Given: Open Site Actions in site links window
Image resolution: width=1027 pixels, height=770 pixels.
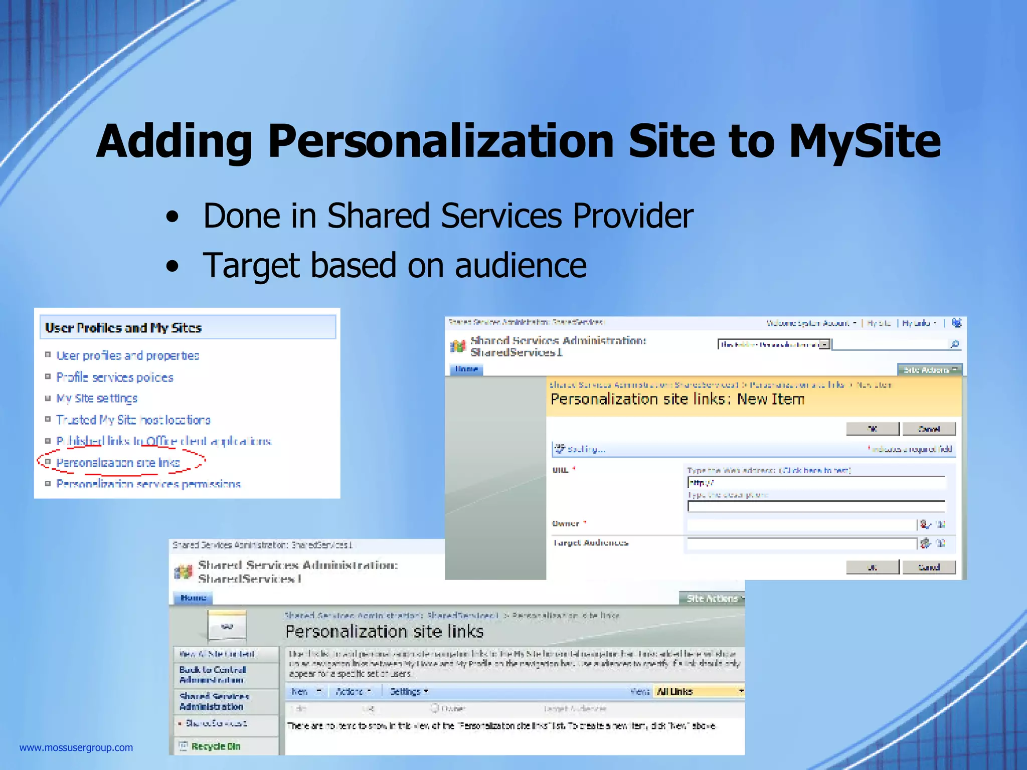Looking at the screenshot, I should (712, 598).
